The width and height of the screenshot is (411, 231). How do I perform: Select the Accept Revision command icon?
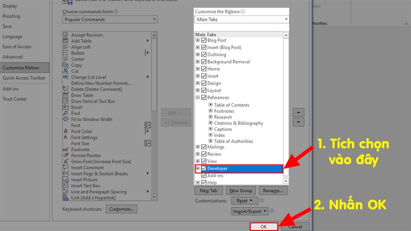[65, 35]
